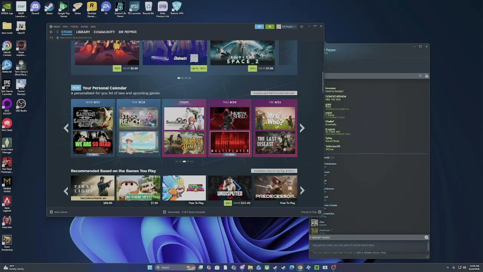Open the UNDISPUTED recommended game thumbnail
Image resolution: width=483 pixels, height=272 pixels.
(x=230, y=188)
